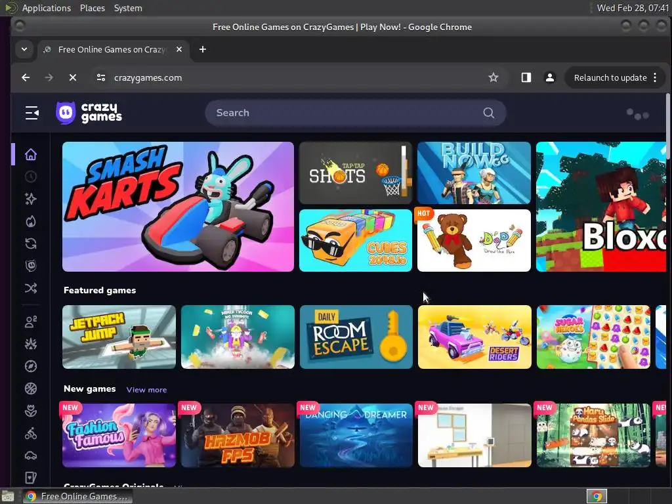Open the HOT teddy bear drawing game tile
The width and height of the screenshot is (672, 504).
474,240
